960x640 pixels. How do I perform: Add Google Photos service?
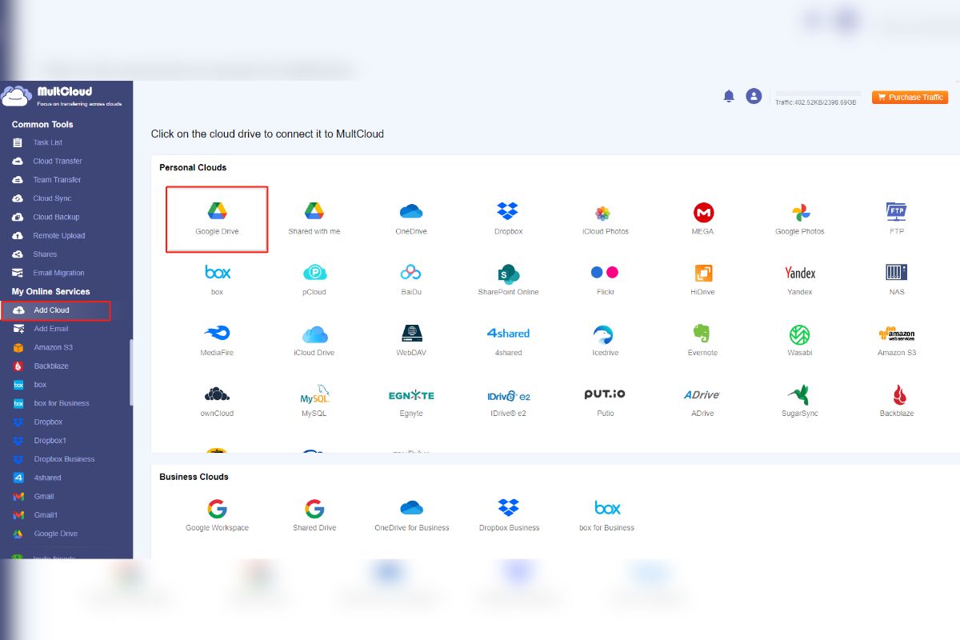tap(800, 219)
